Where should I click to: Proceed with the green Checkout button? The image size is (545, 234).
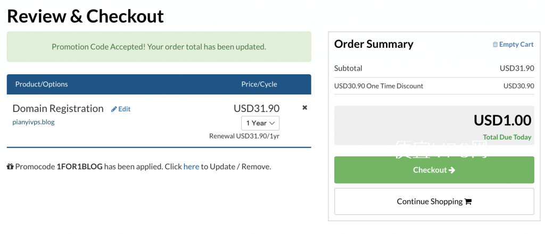pos(434,170)
